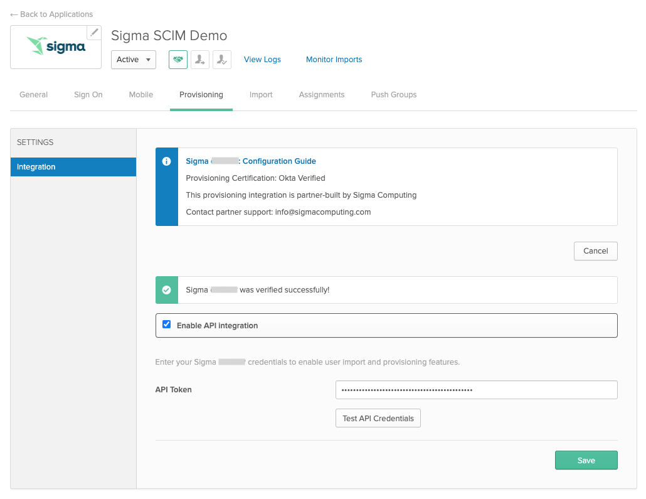Open View Logs link
This screenshot has height=499, width=646.
pyautogui.click(x=262, y=60)
